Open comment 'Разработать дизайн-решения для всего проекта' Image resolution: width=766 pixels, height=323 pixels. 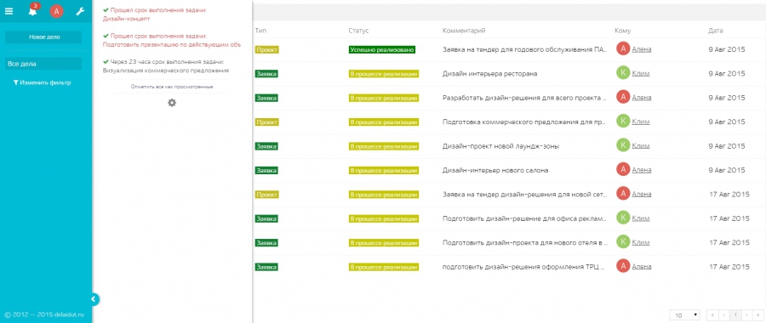pos(524,98)
